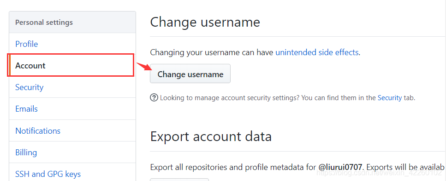Open Notifications settings from sidebar

(38, 130)
